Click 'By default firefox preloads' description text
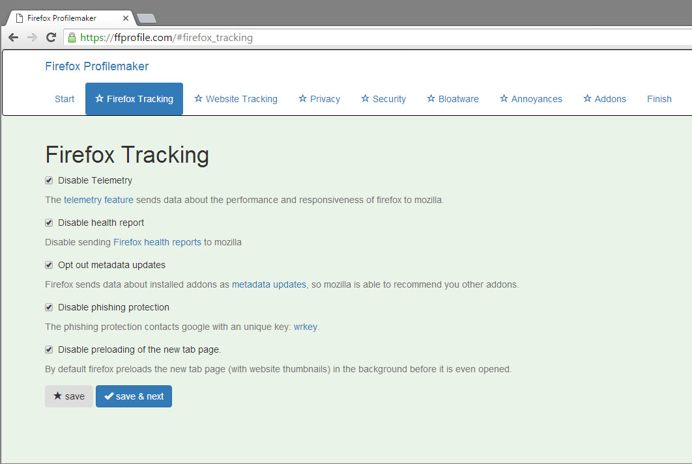The width and height of the screenshot is (692, 464). point(278,369)
